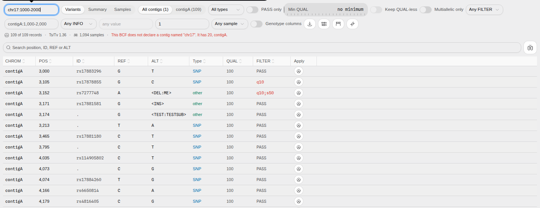Click Apply icon for rs114905802 row
540x208 pixels.
coord(298,158)
